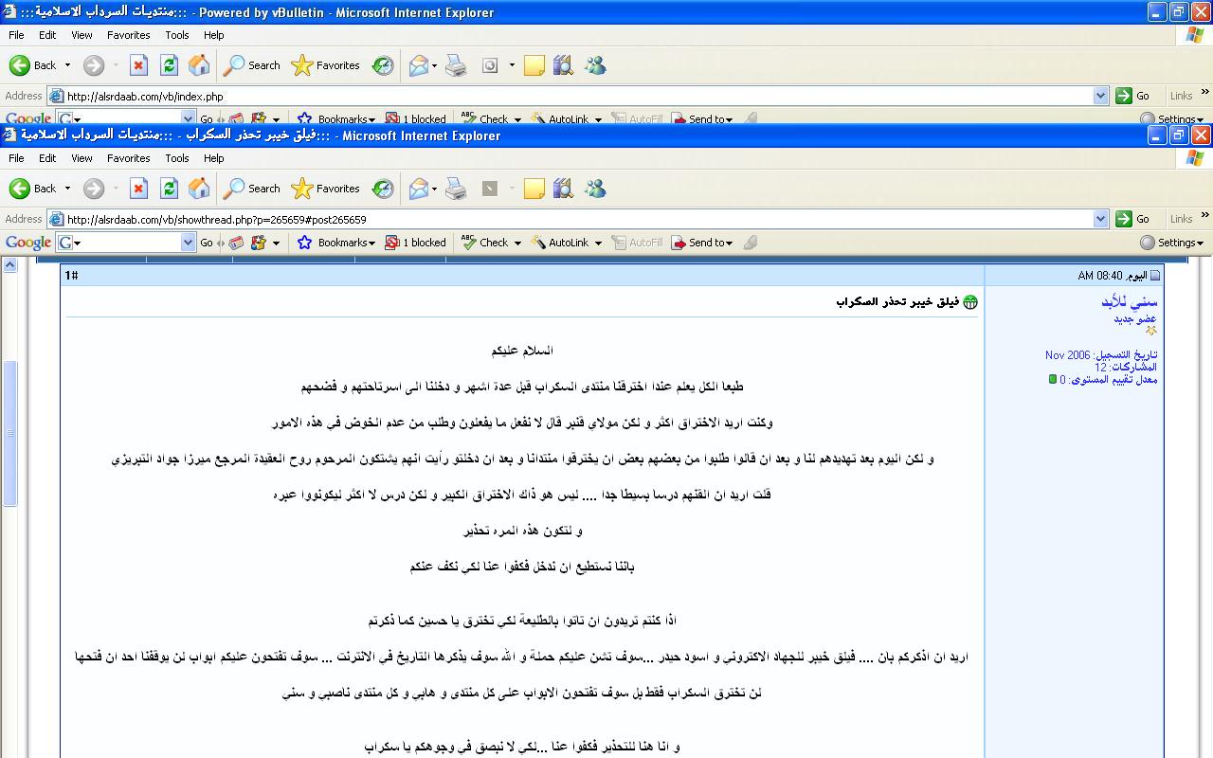Click Forward arrow in the front showthread window
Image resolution: width=1213 pixels, height=758 pixels.
[93, 189]
